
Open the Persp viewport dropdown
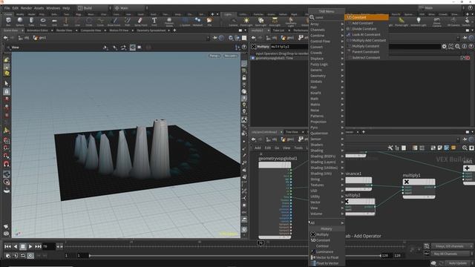(x=214, y=56)
